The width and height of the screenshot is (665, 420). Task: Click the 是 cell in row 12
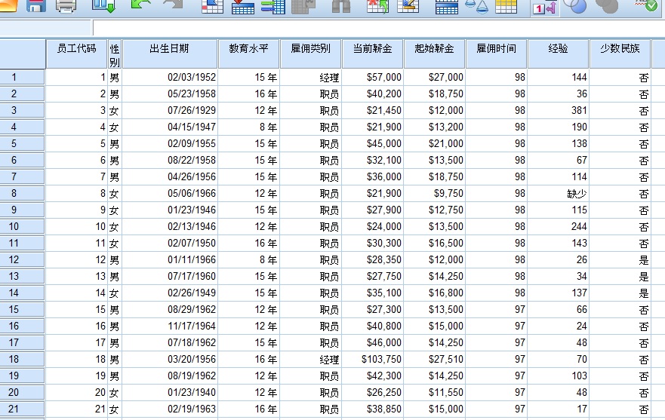620,260
